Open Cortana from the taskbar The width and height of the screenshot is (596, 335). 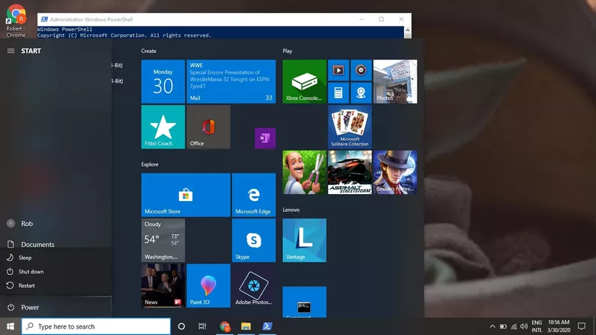(181, 326)
